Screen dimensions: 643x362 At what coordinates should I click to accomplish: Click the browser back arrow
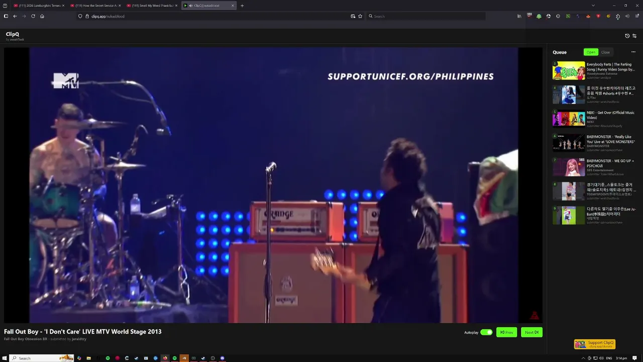tap(15, 16)
